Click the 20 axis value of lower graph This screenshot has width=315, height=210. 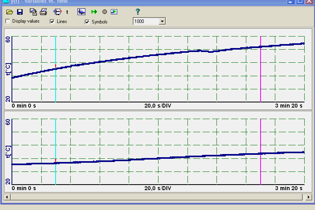(x=8, y=181)
